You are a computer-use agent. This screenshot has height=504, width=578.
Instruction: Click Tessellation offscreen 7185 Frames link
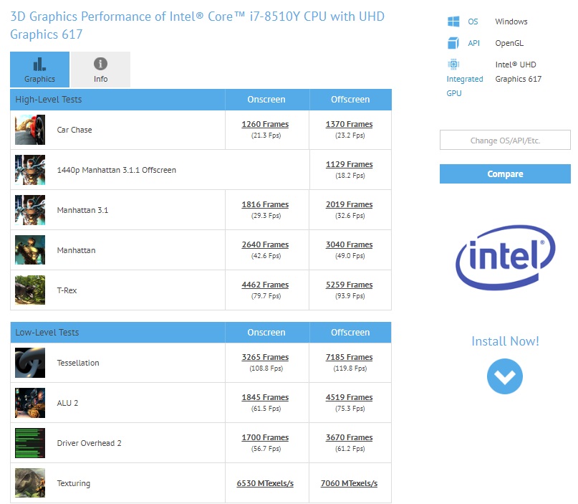349,357
